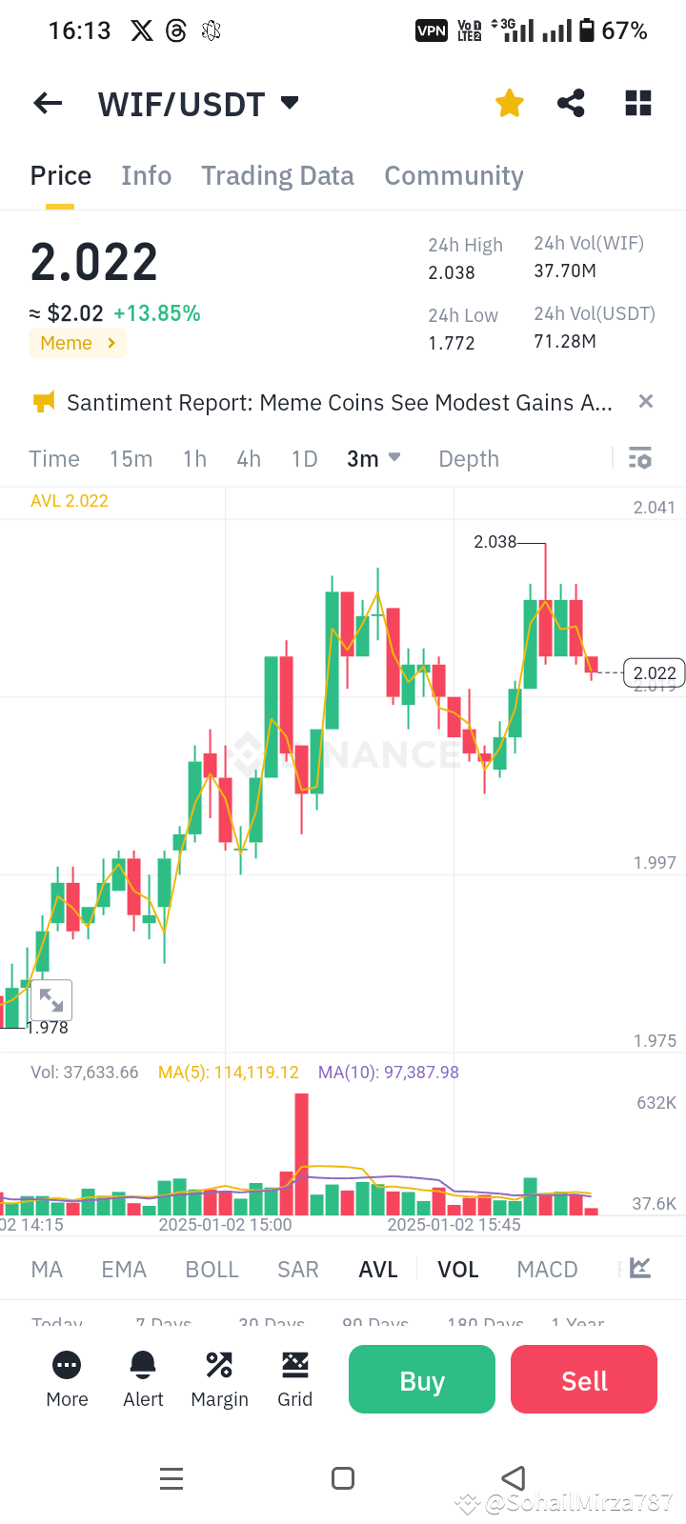Toggle the VOL indicator
This screenshot has height=1524, width=686.
pos(458,1269)
